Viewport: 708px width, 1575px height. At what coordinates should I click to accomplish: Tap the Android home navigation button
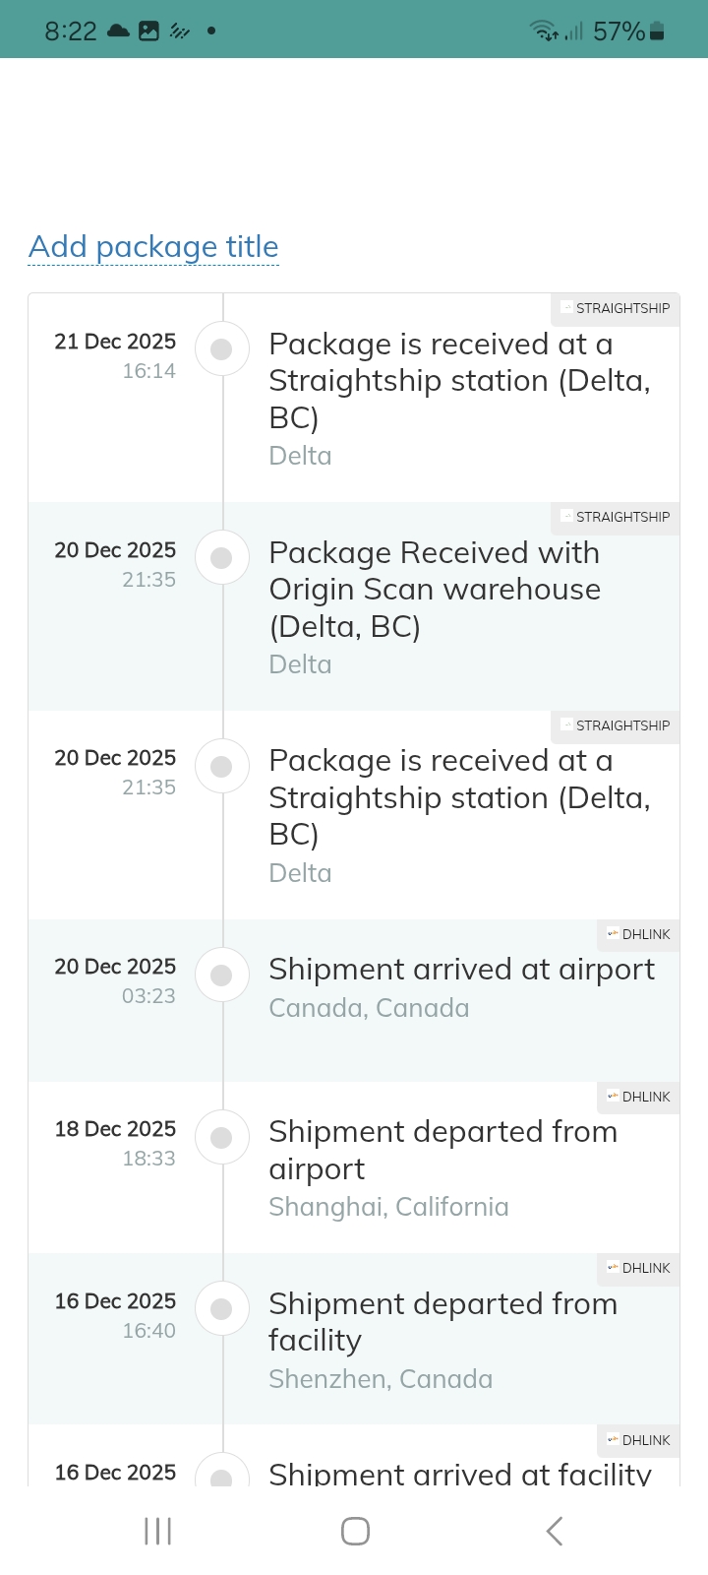[x=355, y=1531]
